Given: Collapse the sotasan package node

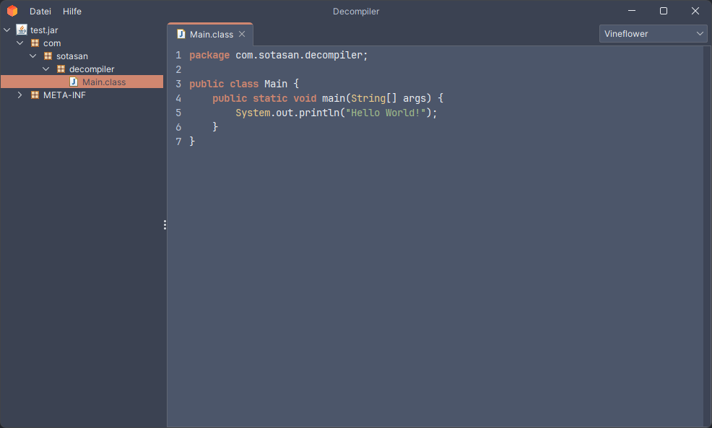Looking at the screenshot, I should tap(33, 56).
